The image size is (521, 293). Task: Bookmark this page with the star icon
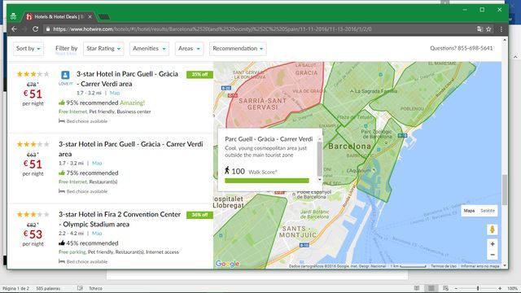tap(488, 29)
